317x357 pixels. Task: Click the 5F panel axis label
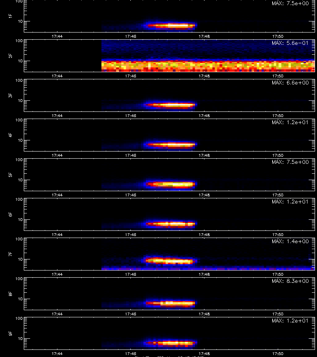pos(10,175)
